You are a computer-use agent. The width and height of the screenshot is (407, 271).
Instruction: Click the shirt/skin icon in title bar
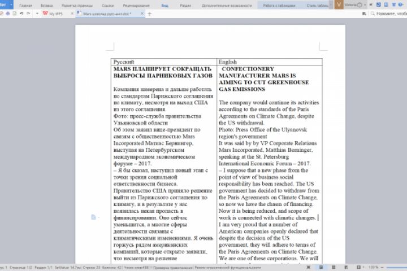394,5
